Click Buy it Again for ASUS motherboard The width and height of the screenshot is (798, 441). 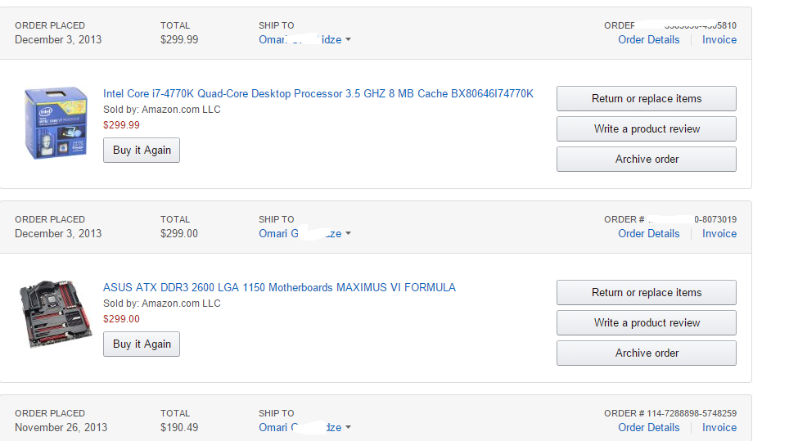pos(142,344)
